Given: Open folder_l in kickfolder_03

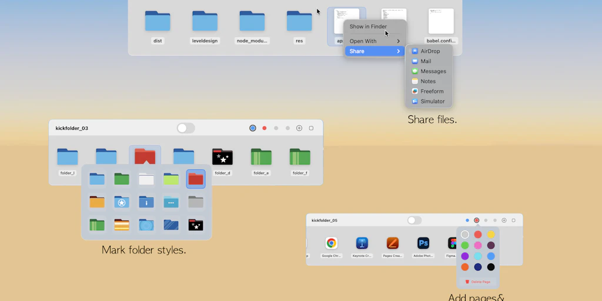Looking at the screenshot, I should 67,156.
